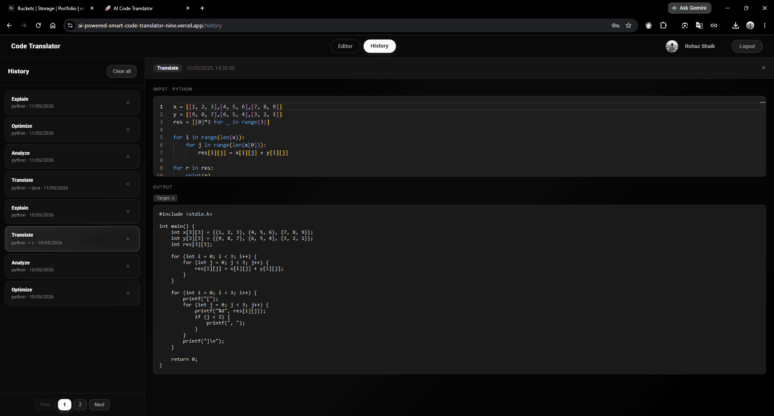Open the Optimize python 11/05/2026 entry

[x=72, y=129]
